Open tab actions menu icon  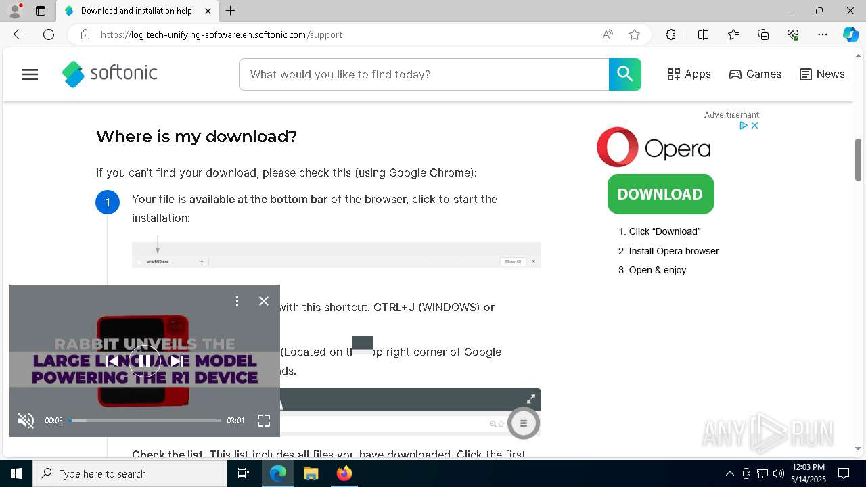(41, 11)
